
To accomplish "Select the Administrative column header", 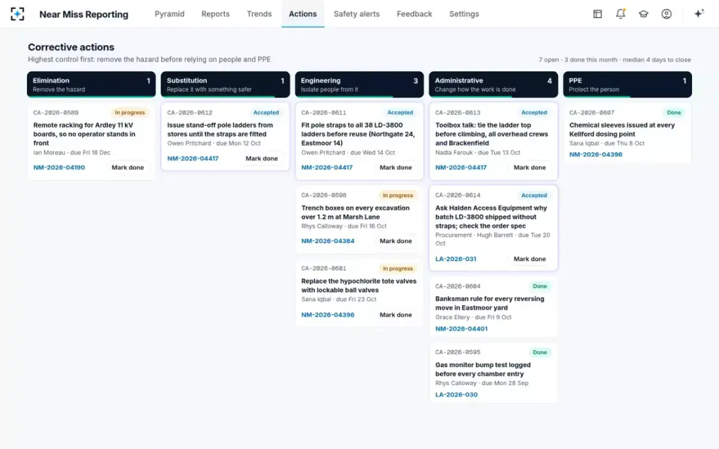I will pos(493,84).
